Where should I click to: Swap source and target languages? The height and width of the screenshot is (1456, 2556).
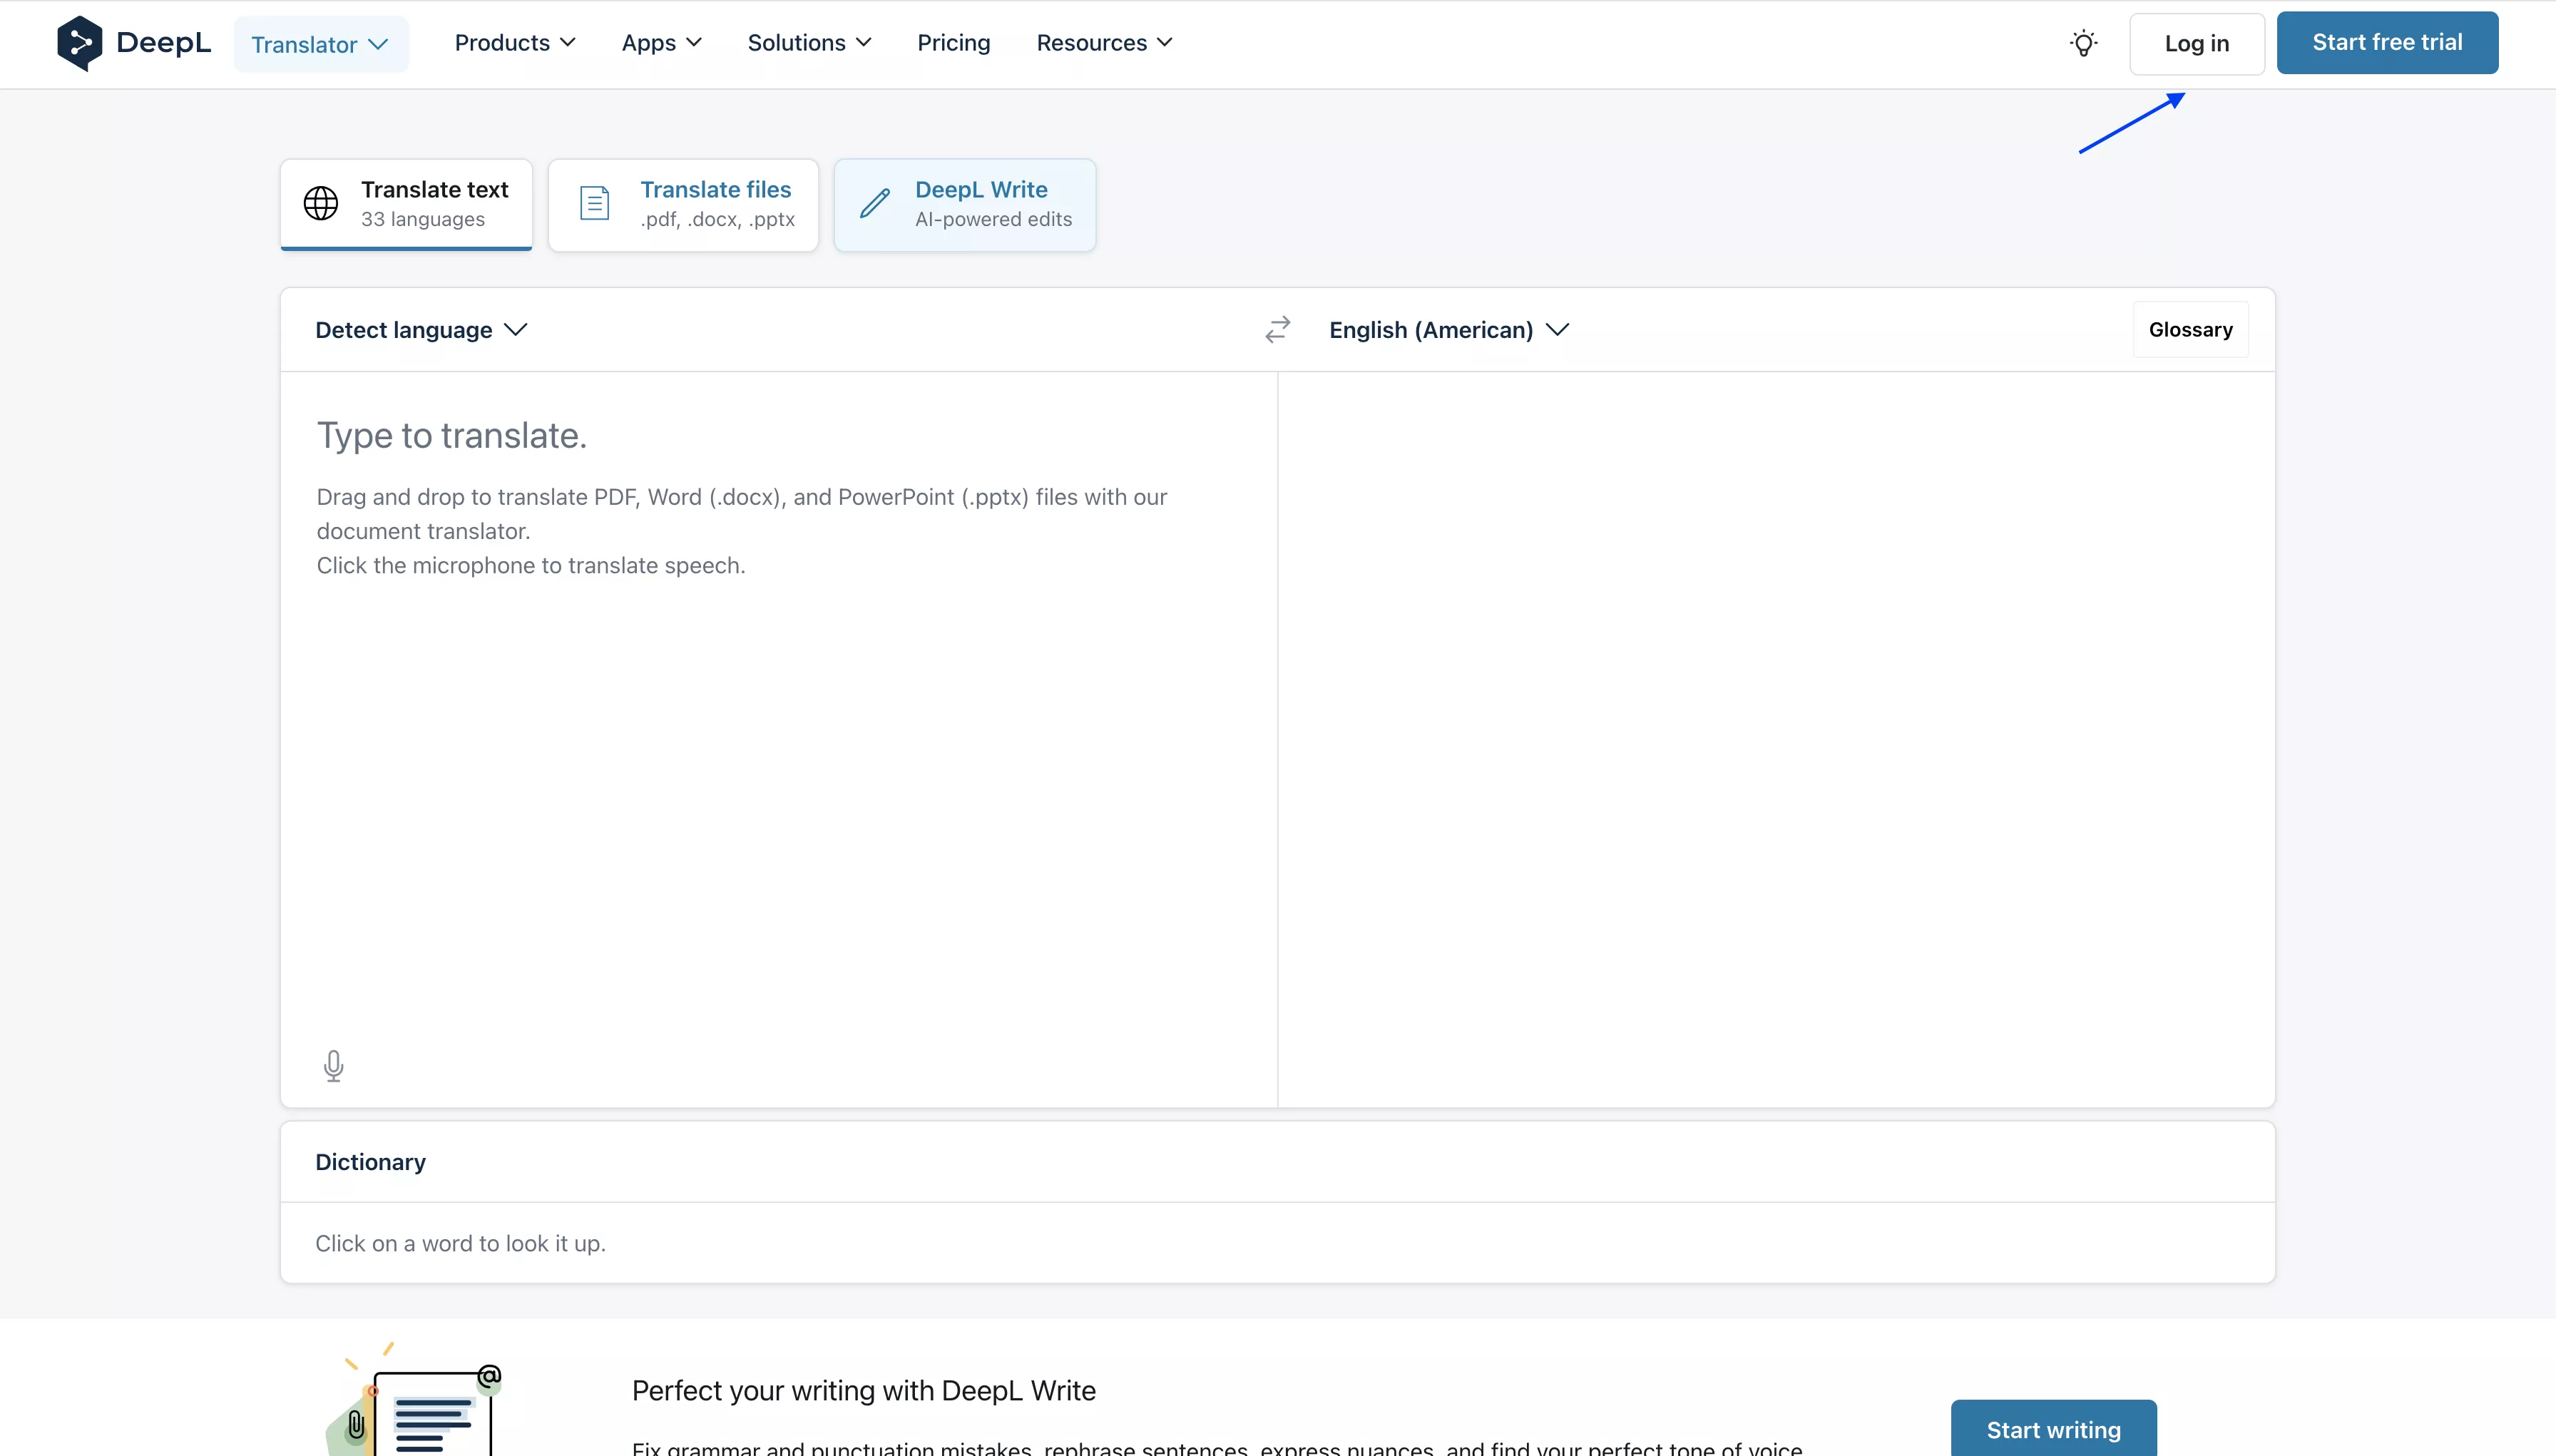coord(1277,329)
